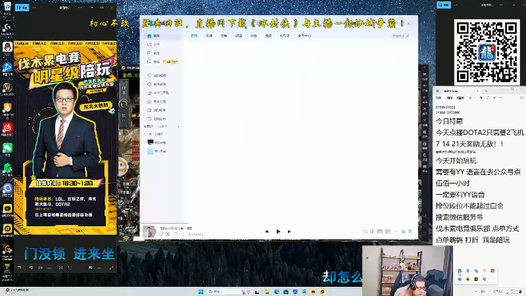Click the Notepad line 今天开始陪玩

coord(456,160)
